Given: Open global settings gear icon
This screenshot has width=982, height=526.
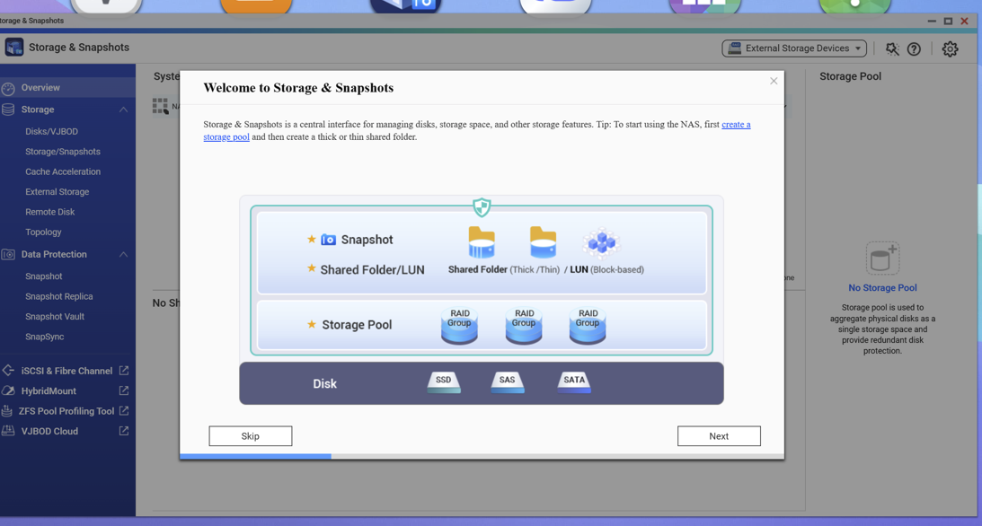Looking at the screenshot, I should (x=950, y=48).
